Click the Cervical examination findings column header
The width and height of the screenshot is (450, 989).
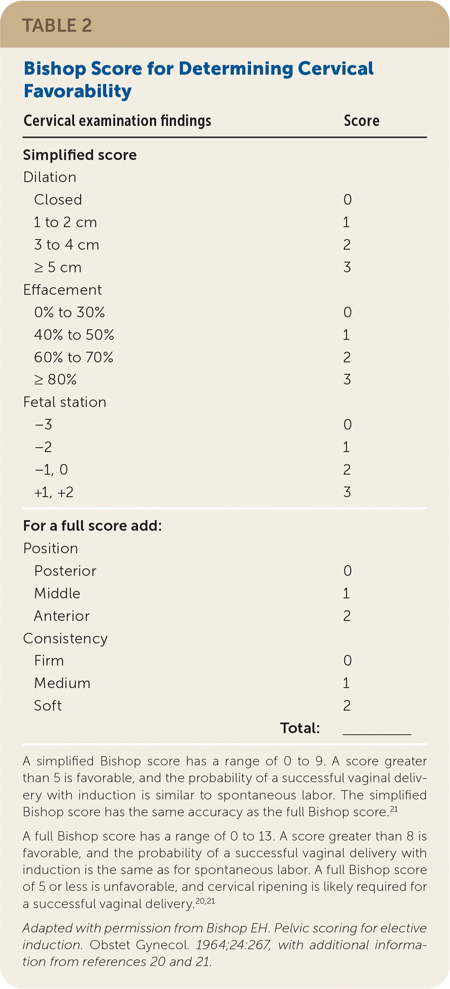coord(117,121)
